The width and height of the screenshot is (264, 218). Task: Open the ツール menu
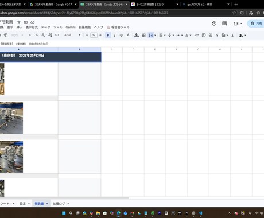(58, 27)
